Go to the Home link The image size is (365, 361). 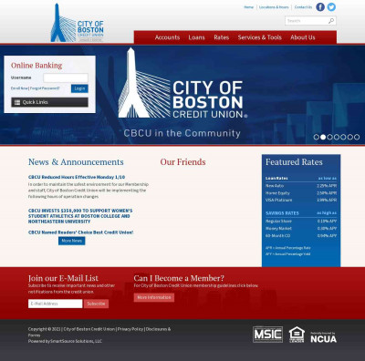(x=248, y=7)
